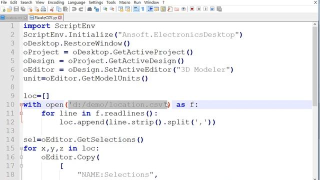This screenshot has width=320, height=180.
Task: Toggle synchronized vertical scrolling
Action: (x=120, y=9)
